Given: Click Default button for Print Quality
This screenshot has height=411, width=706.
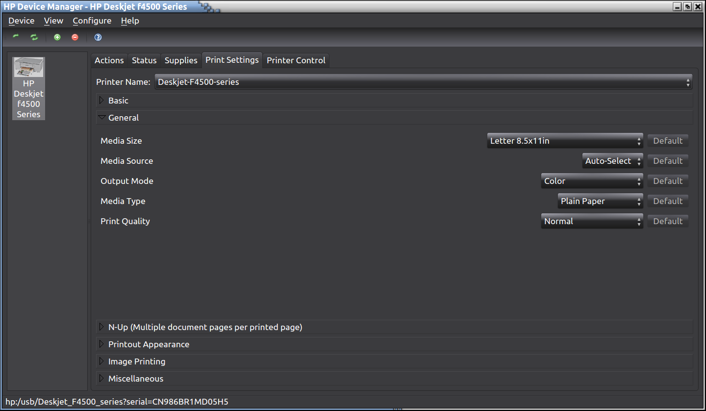Looking at the screenshot, I should click(x=668, y=221).
